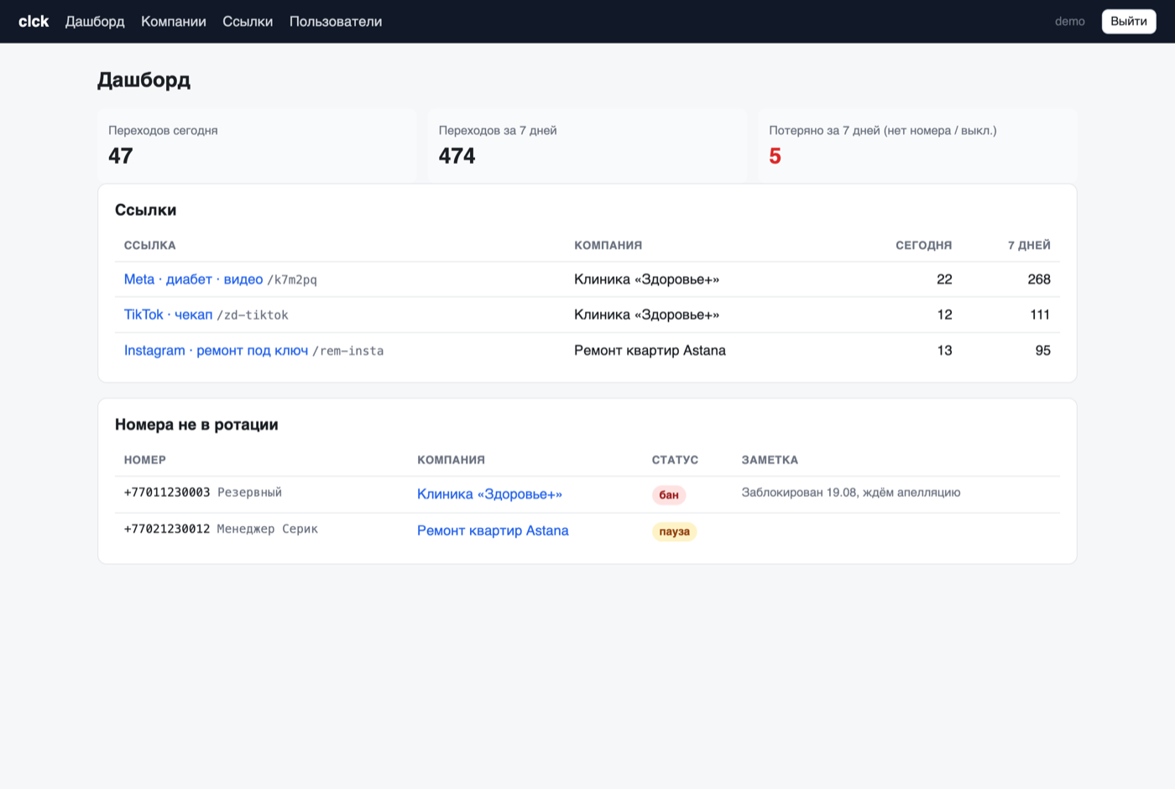Open Ремонт квартир Astana company link in numbers table
Image resolution: width=1175 pixels, height=789 pixels.
493,530
